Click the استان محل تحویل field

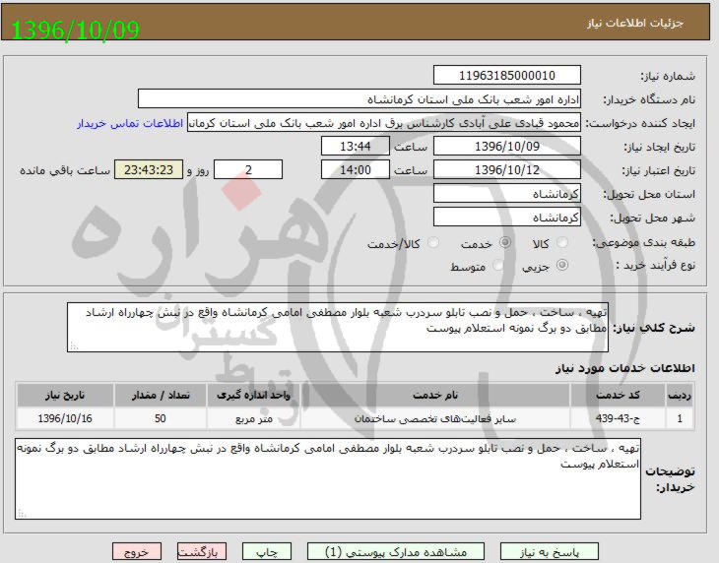coord(506,194)
